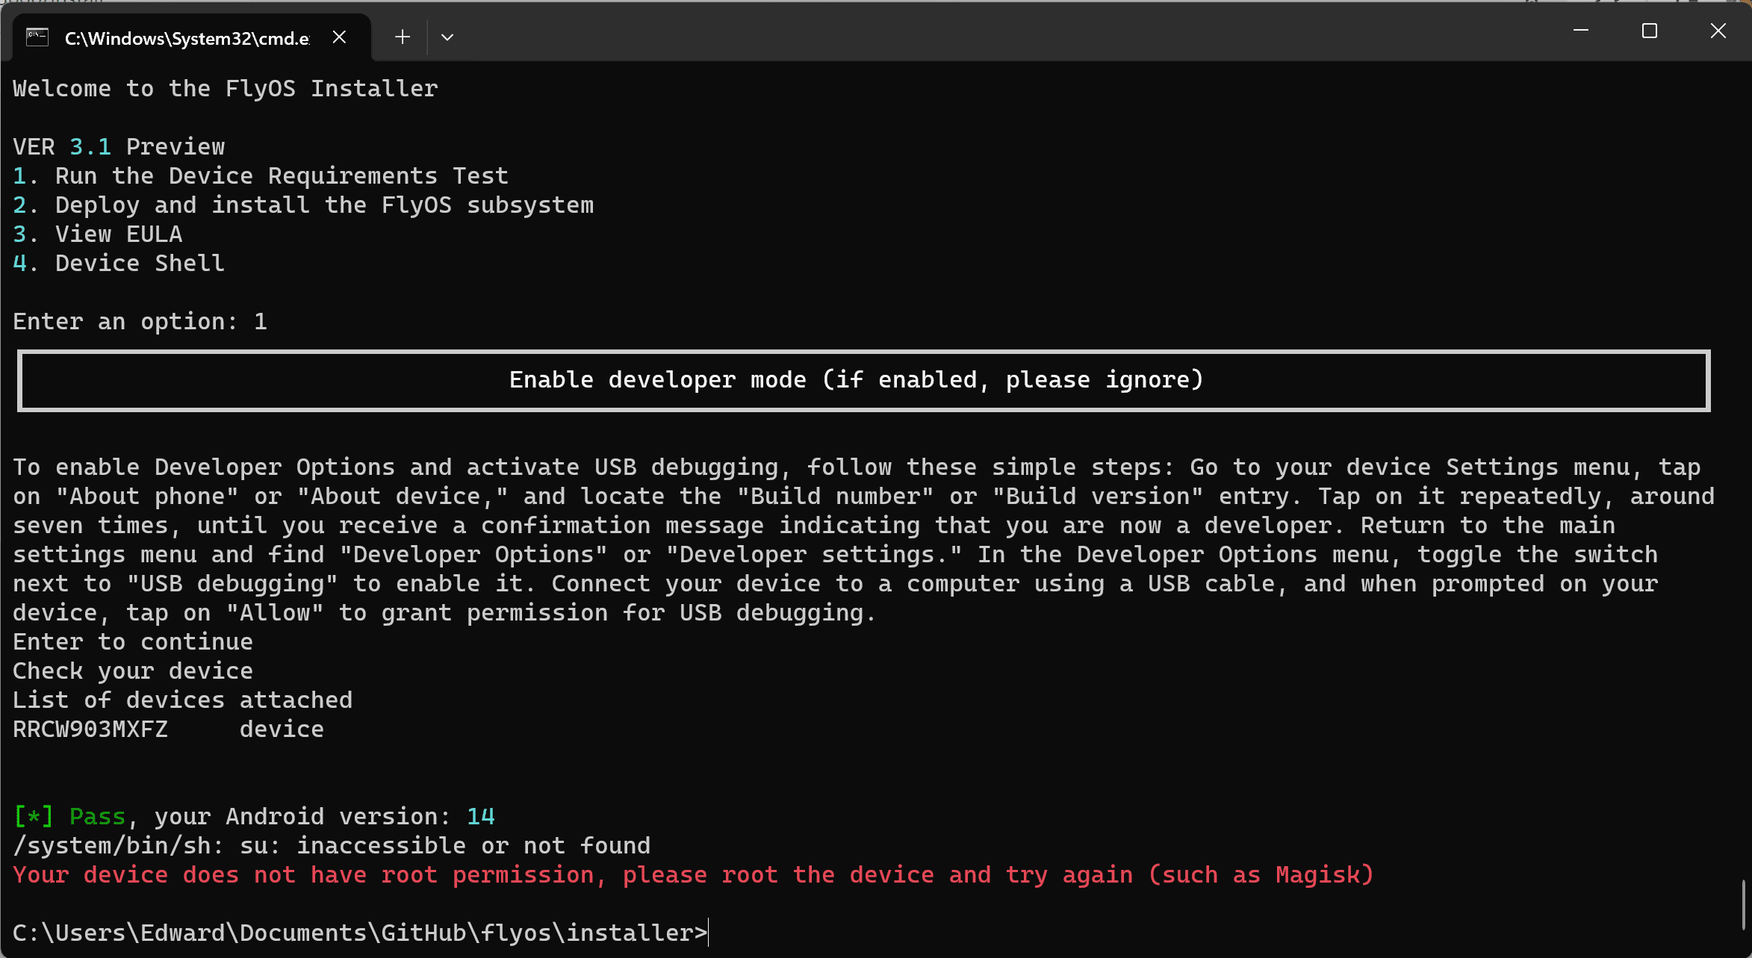
Task: Click the red root permission error line
Action: coord(693,875)
